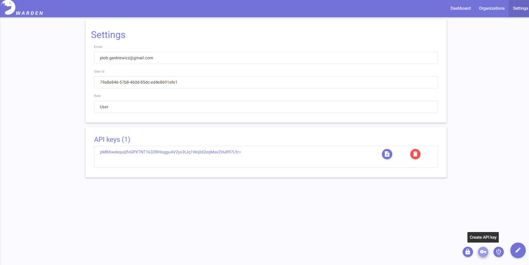Go to Organizations page
This screenshot has height=265, width=529.
point(492,8)
